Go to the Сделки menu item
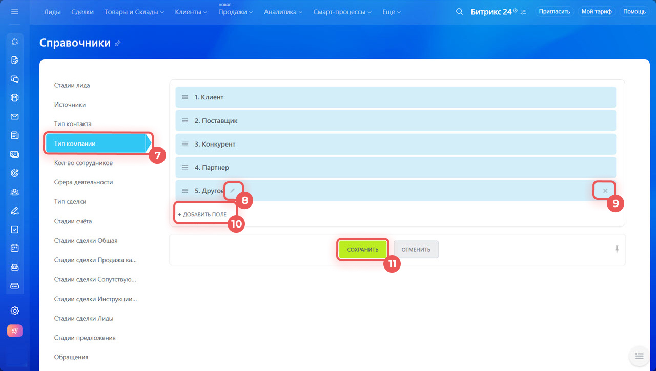Viewport: 656px width, 371px height. 83,12
